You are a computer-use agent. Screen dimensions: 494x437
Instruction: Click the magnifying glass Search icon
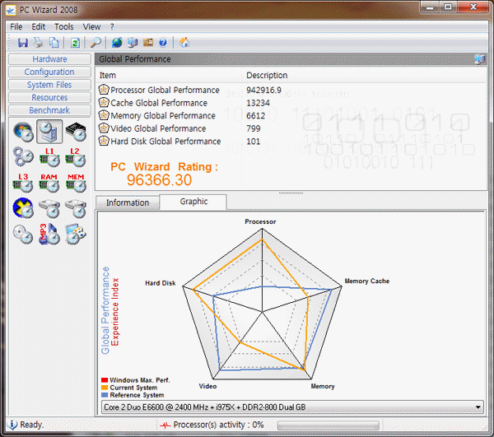pos(96,43)
